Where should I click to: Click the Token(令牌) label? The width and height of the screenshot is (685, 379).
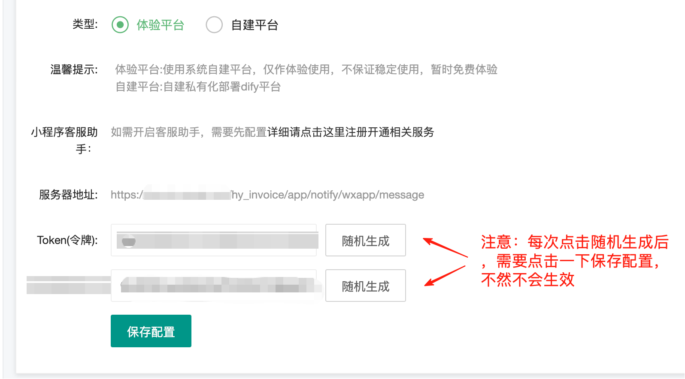(67, 240)
